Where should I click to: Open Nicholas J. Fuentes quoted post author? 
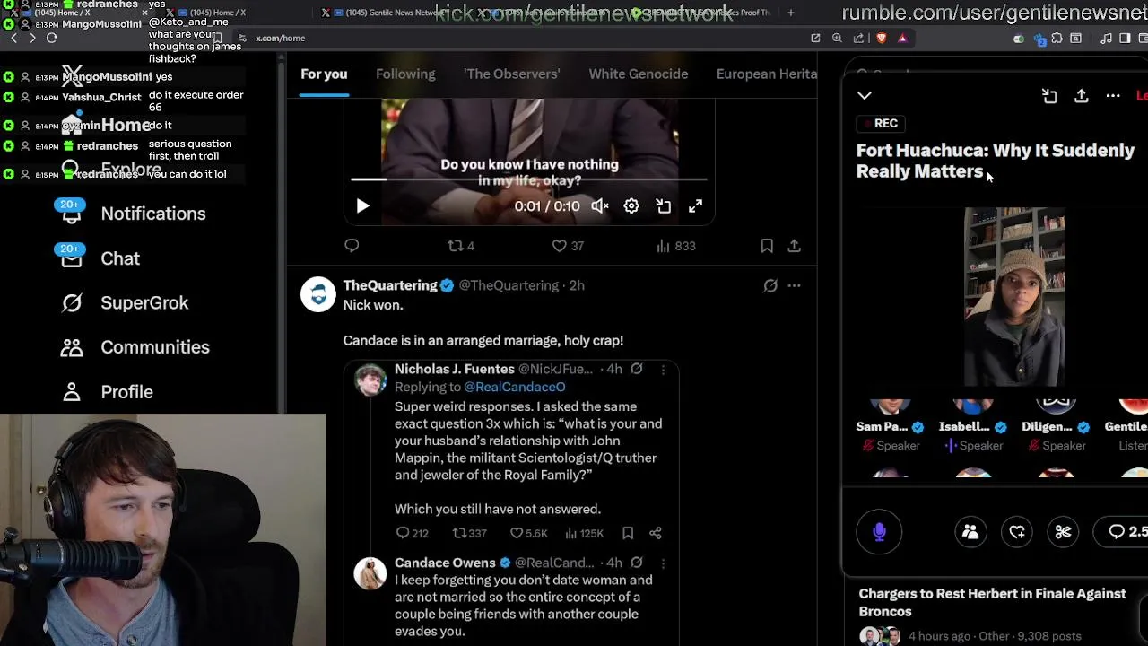455,369
